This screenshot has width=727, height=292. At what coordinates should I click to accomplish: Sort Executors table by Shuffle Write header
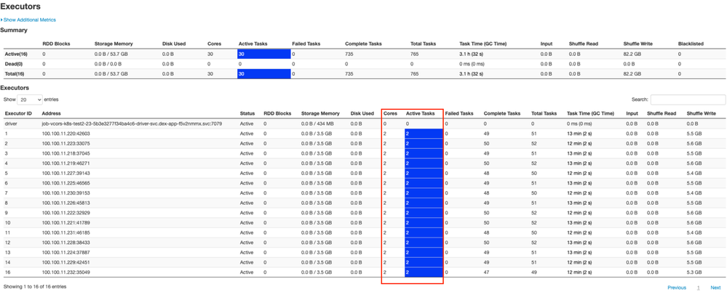(x=701, y=113)
